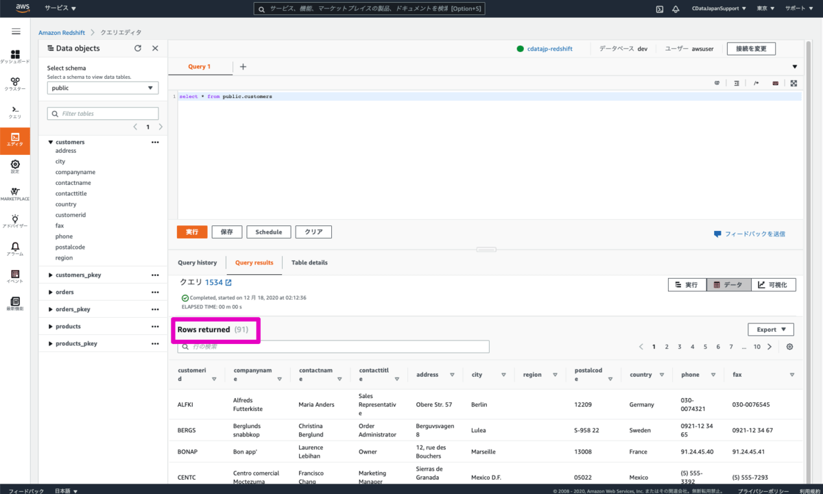Viewport: 823px width, 494px height.
Task: Refresh the Data objects list
Action: 138,49
